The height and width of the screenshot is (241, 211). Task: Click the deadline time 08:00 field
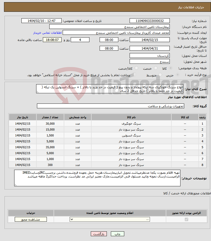pyautogui.click(x=109, y=40)
